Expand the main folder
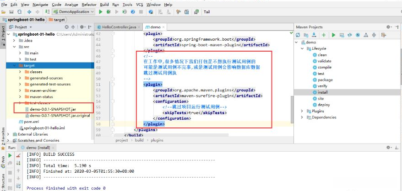This screenshot has height=191, width=402. coord(20,53)
